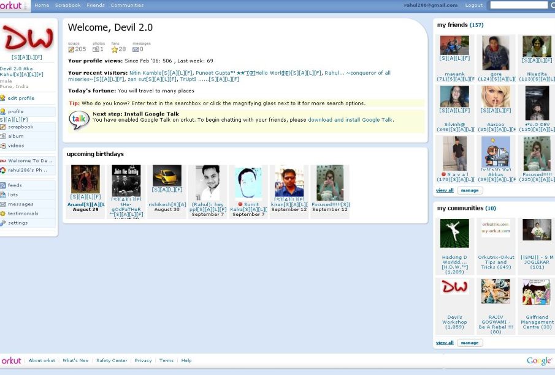Screen dimensions: 555x375
Task: Click the Logout link
Action: point(473,6)
